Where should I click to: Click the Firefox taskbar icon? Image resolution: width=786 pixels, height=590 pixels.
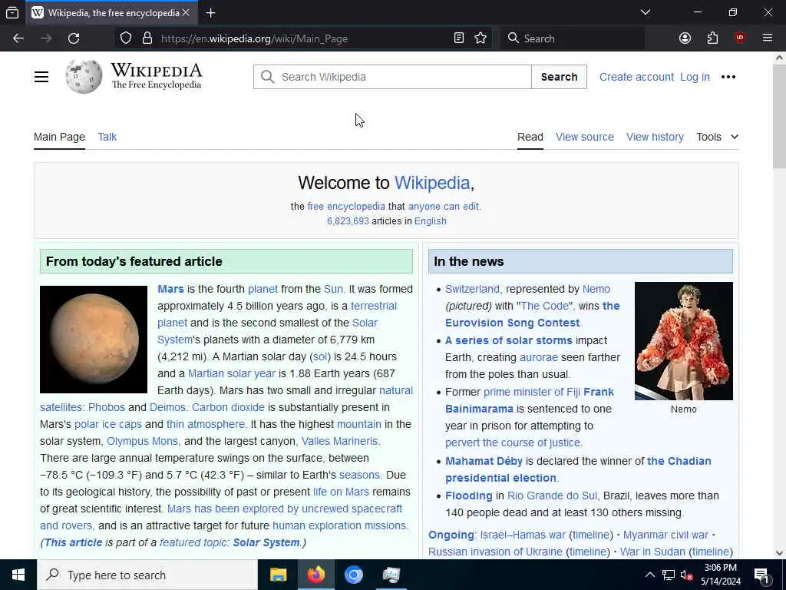[x=315, y=575]
